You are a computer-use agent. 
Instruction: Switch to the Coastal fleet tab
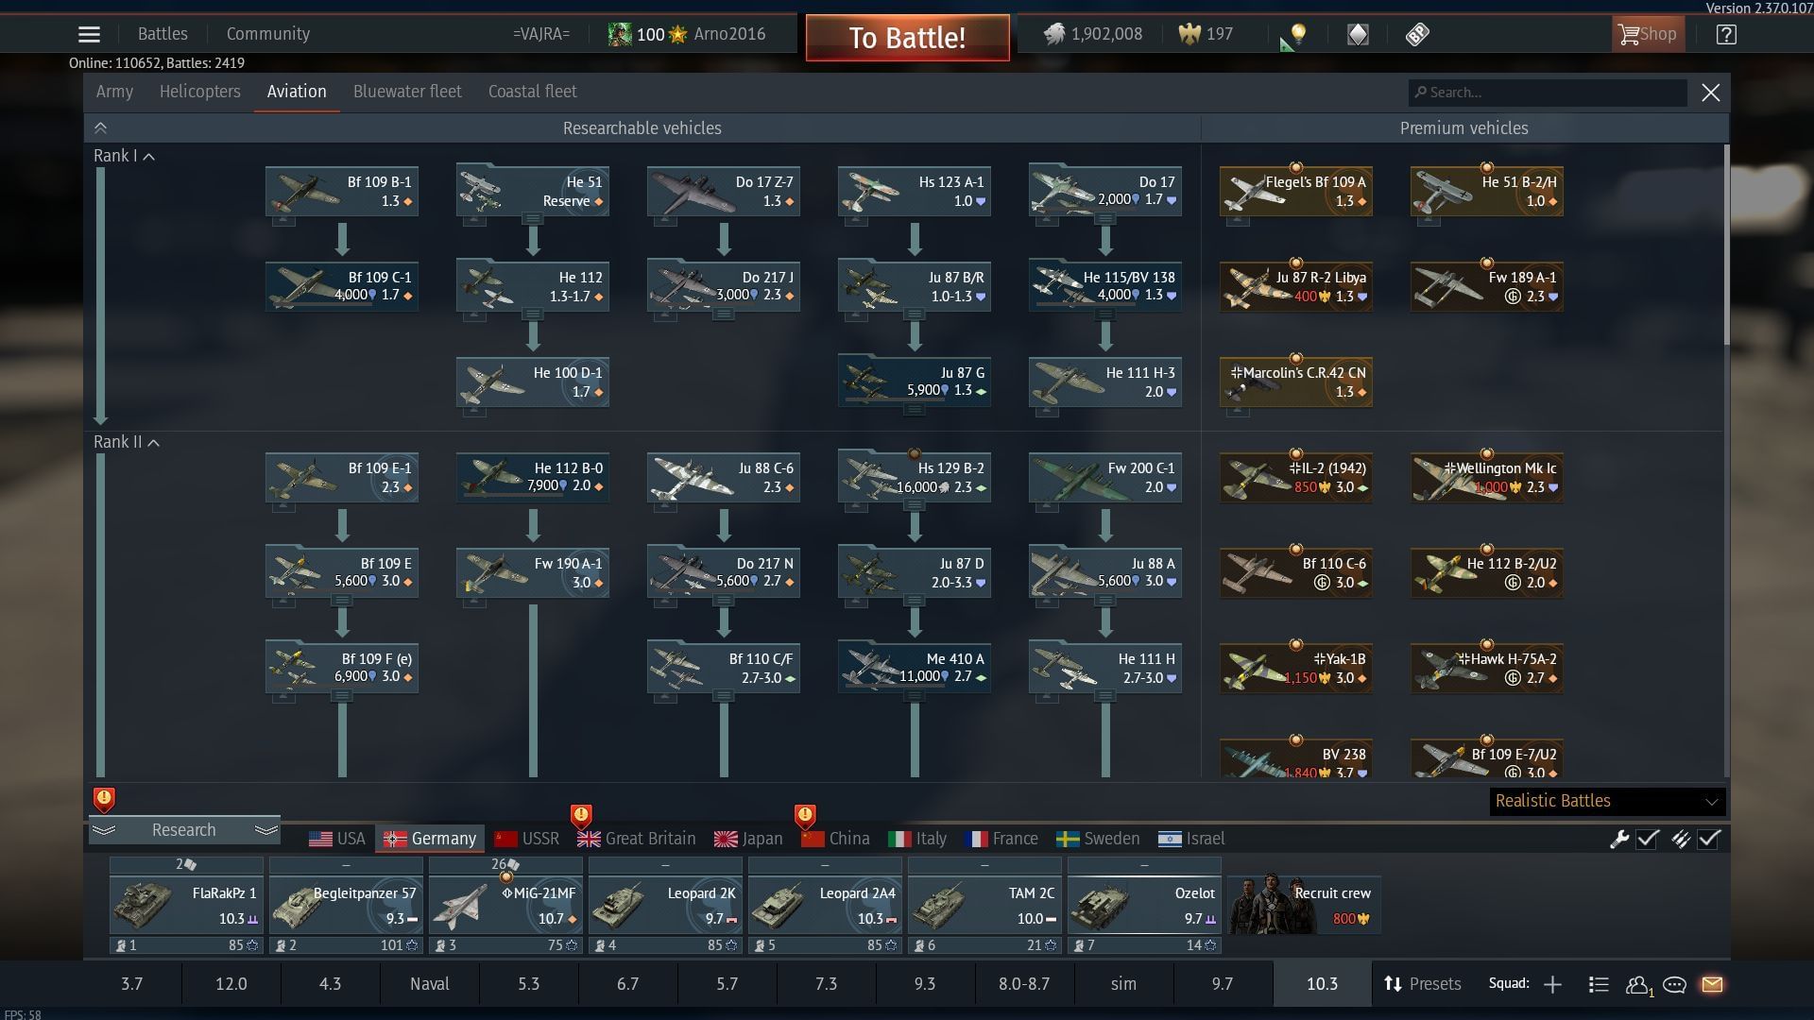click(x=532, y=91)
